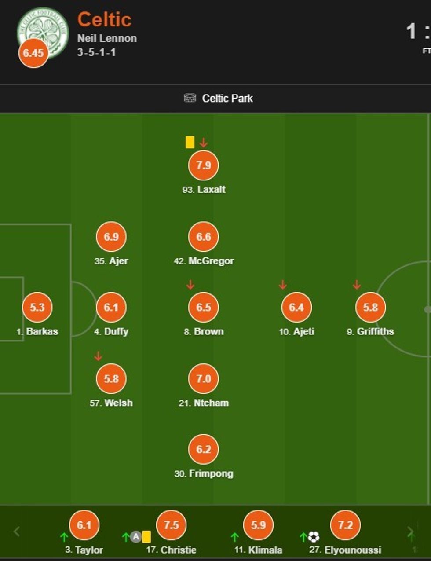Click the red substituted-off arrow above Griffiths

pos(357,285)
